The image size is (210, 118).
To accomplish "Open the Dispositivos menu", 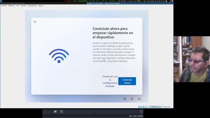I will [32, 6].
